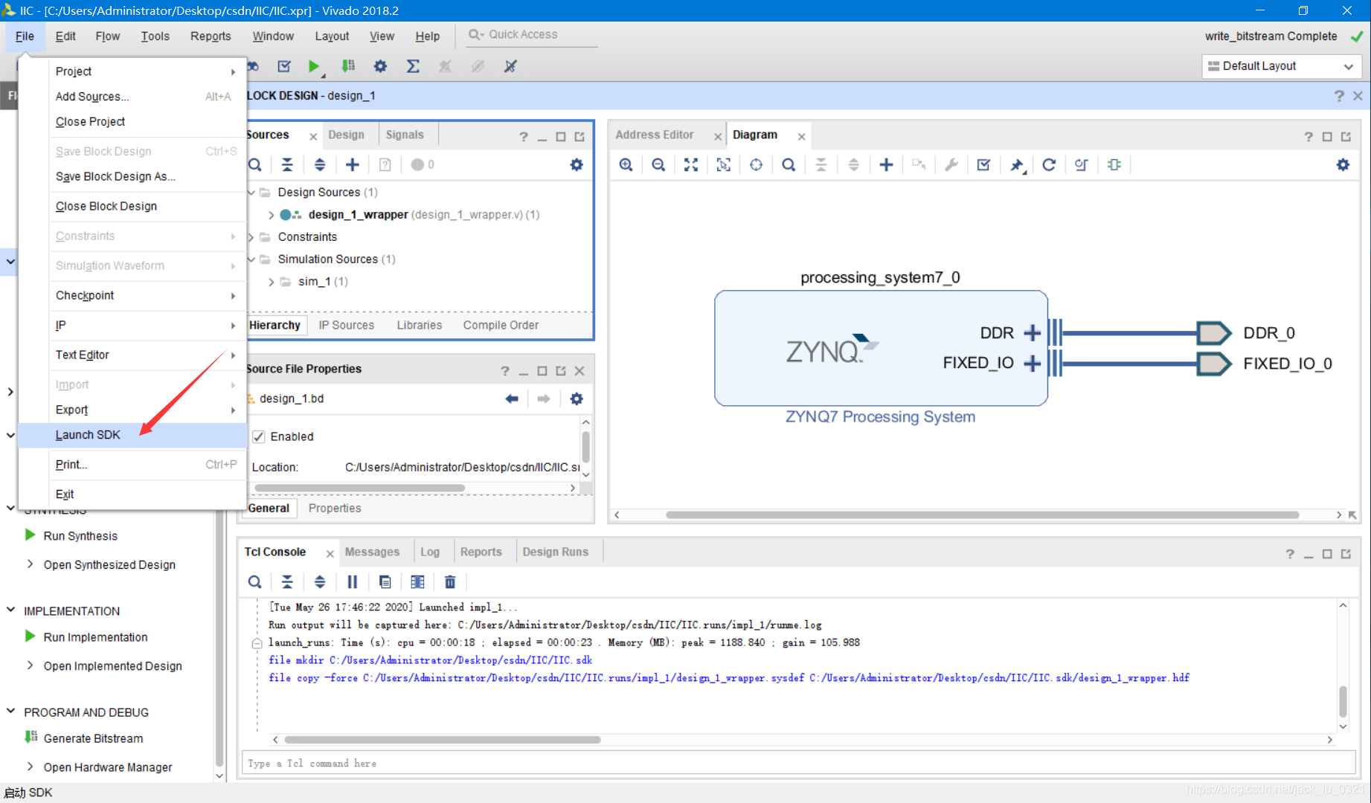Open Diagram settings gear icon
Image resolution: width=1371 pixels, height=803 pixels.
pos(1343,165)
